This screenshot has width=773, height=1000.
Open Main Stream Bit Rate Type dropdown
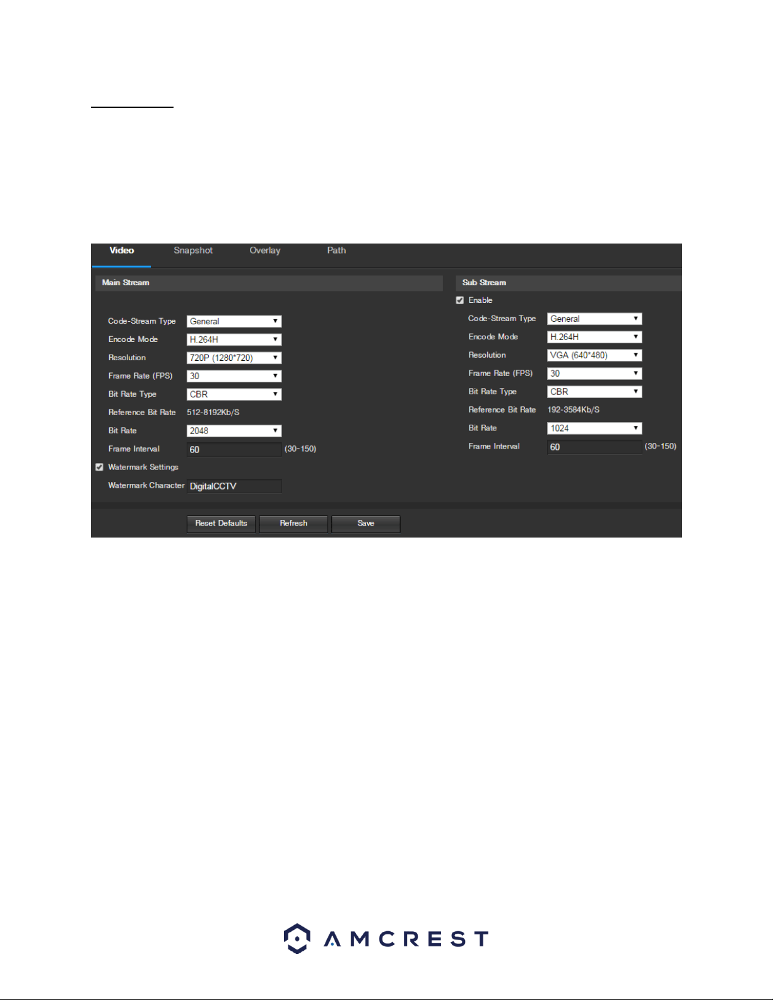[x=234, y=394]
